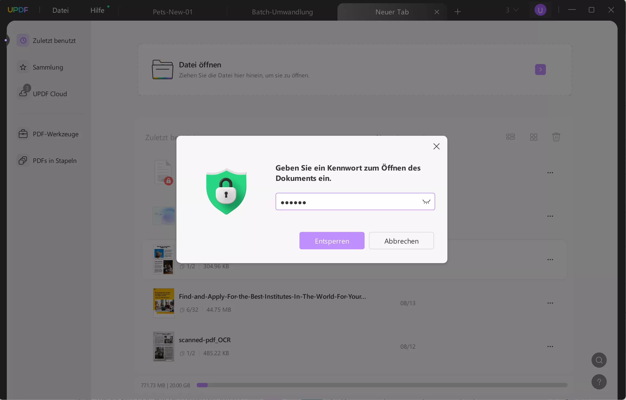626x400 pixels.
Task: Click the trash delete icon
Action: tap(556, 137)
